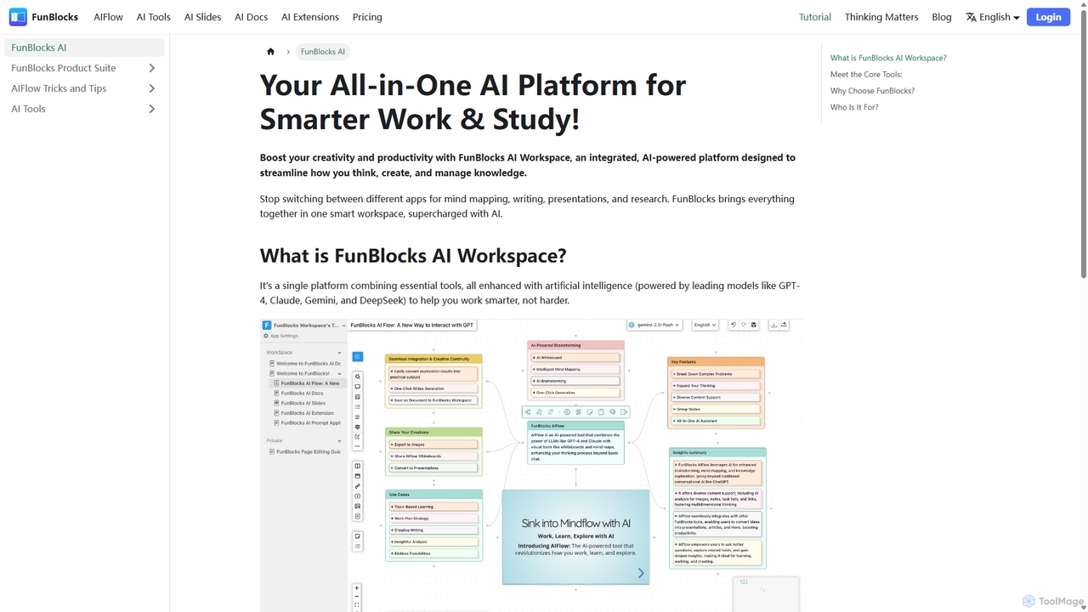Select FunBlocks AI Extension in the embedded workspace tree
Image resolution: width=1088 pixels, height=612 pixels.
307,413
